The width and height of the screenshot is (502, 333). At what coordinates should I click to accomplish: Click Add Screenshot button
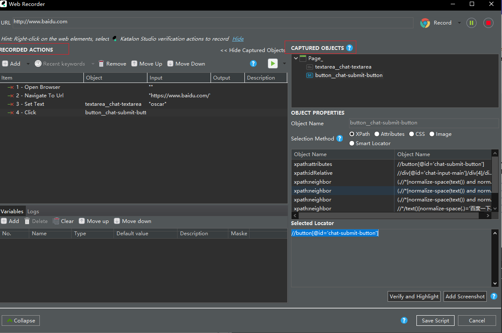point(465,297)
